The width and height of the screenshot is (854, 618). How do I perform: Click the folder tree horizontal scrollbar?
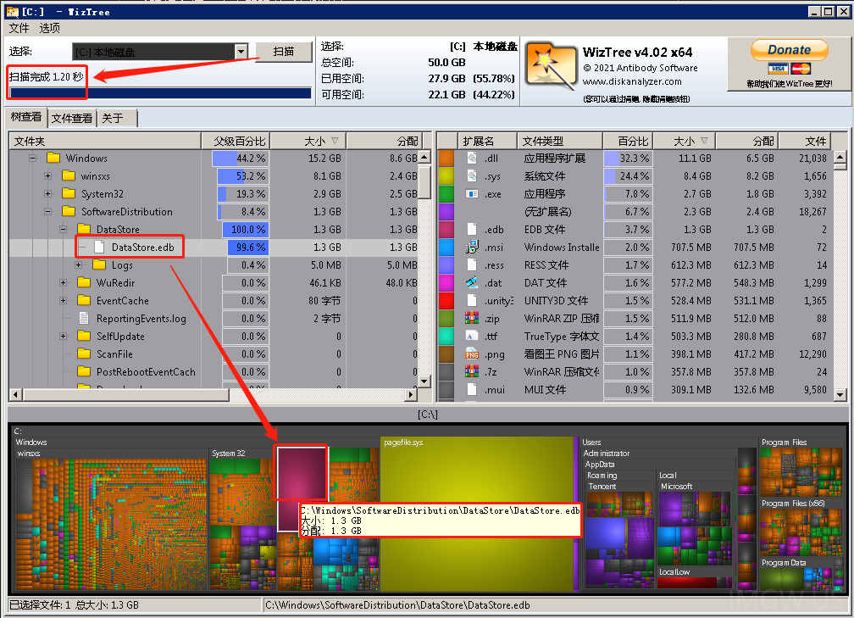click(125, 394)
